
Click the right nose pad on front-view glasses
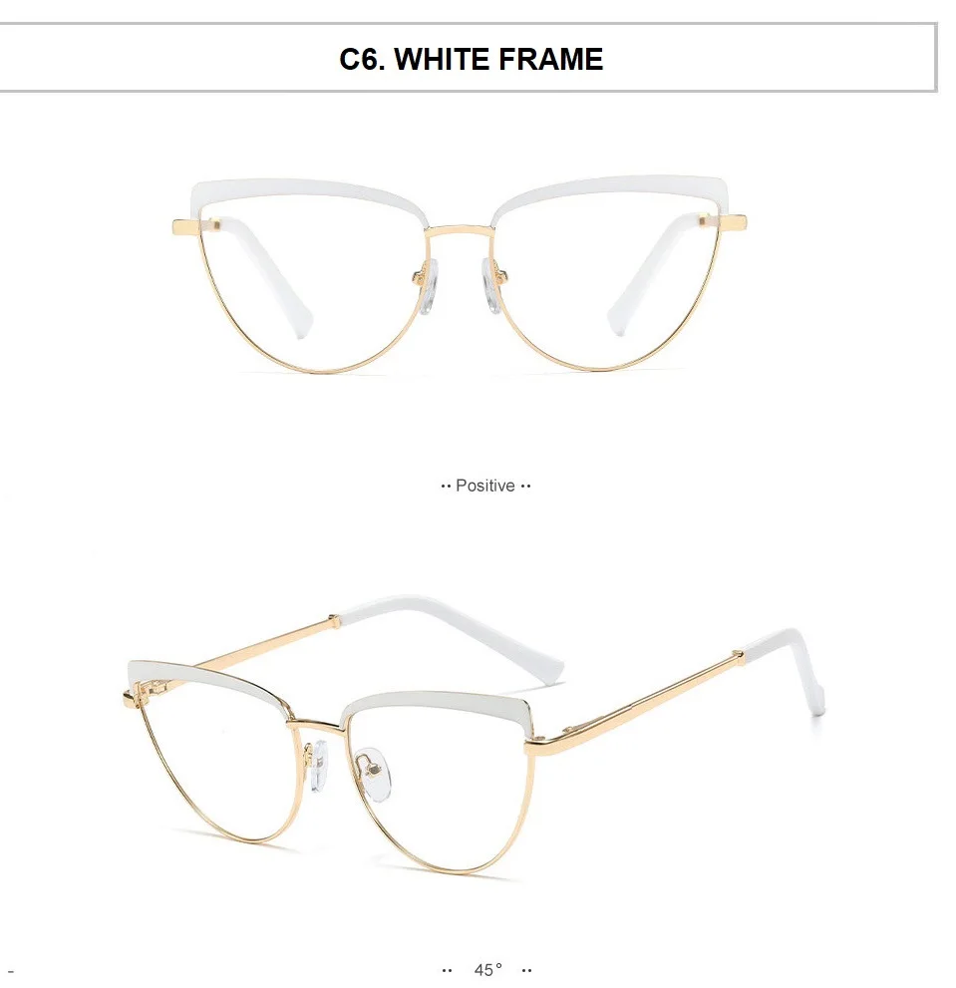[490, 283]
